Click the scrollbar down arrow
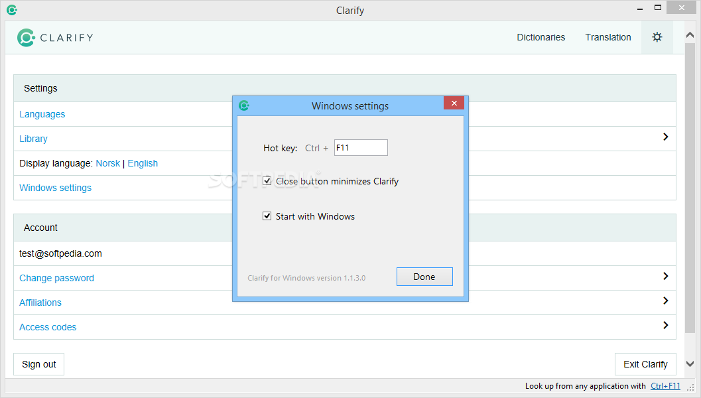701x398 pixels. [x=690, y=364]
